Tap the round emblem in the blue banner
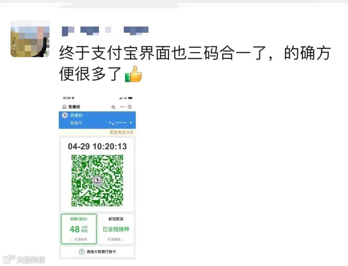Screen dimensions: 348x266 coord(65,115)
